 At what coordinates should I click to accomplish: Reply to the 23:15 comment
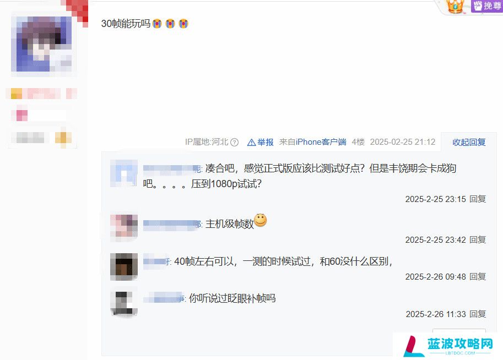478,199
